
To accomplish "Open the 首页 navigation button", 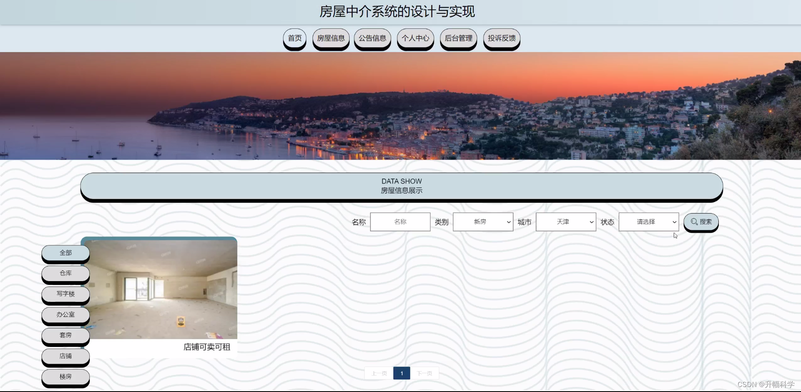I will click(x=294, y=38).
